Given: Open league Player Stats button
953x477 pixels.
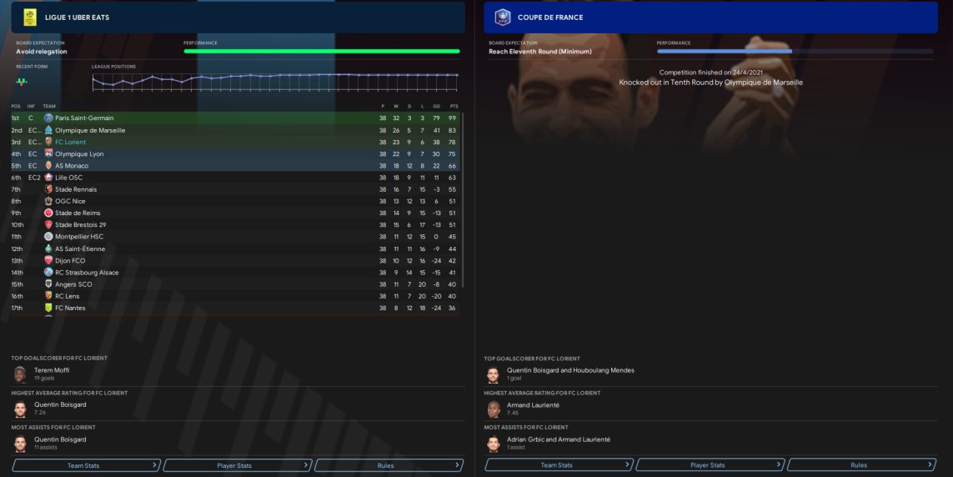Looking at the screenshot, I should [238, 465].
